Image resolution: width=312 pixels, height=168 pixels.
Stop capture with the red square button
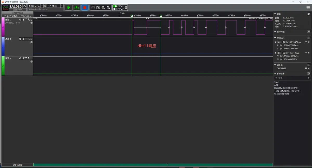point(85,8)
